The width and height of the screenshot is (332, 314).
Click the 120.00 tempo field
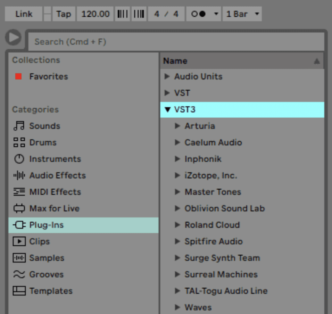[95, 14]
